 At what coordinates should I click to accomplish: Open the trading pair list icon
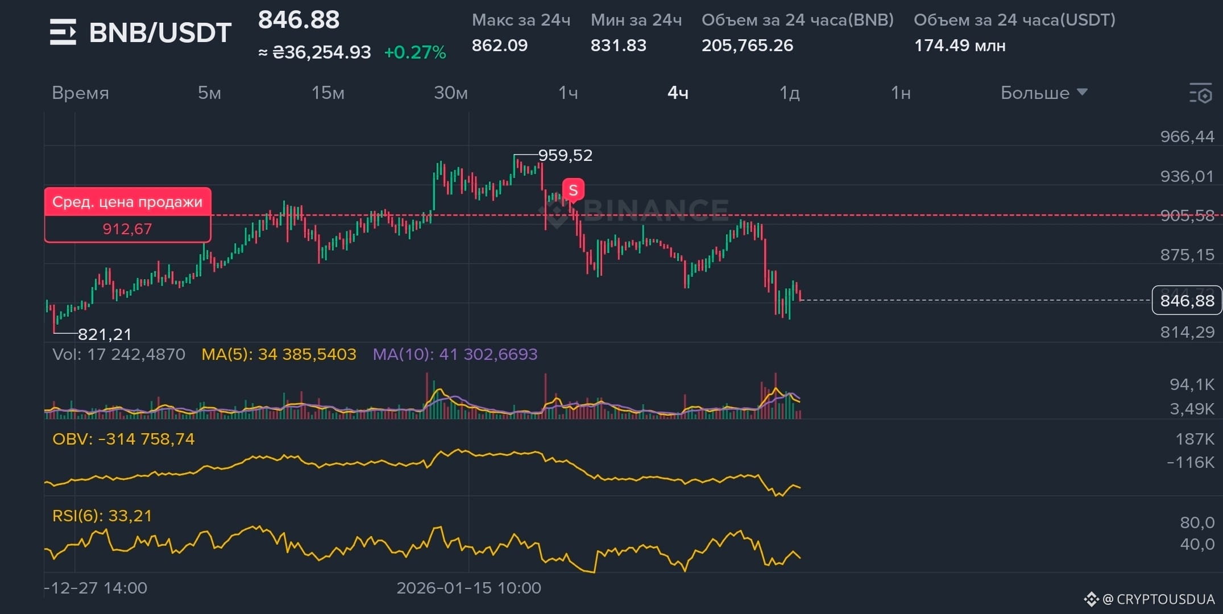(63, 32)
